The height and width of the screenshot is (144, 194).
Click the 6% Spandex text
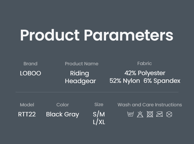[x=162, y=81]
